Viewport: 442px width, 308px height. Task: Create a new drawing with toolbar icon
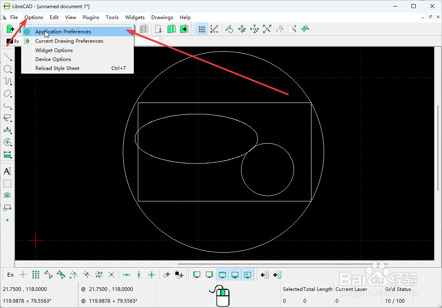click(x=10, y=29)
